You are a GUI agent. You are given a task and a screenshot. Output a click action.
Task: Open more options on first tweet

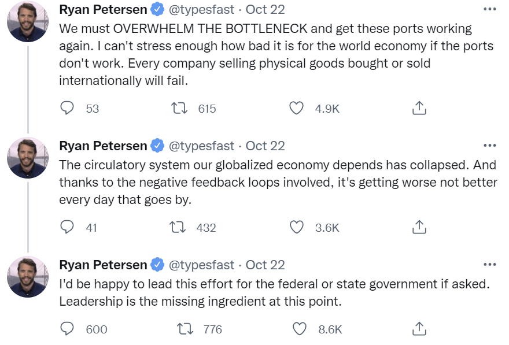(x=489, y=9)
